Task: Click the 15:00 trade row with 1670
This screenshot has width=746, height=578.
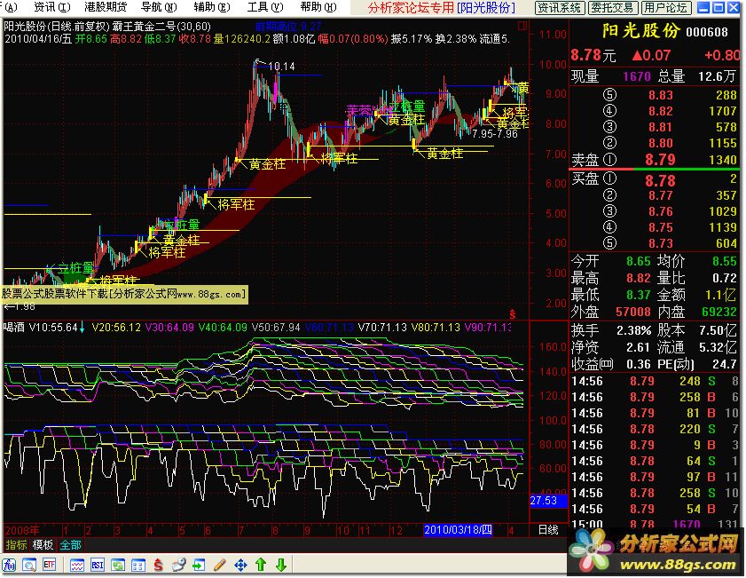Action: pos(655,525)
